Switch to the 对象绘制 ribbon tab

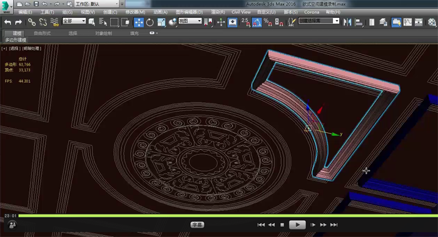(103, 33)
